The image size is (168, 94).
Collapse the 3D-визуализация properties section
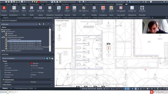[x=52, y=80]
